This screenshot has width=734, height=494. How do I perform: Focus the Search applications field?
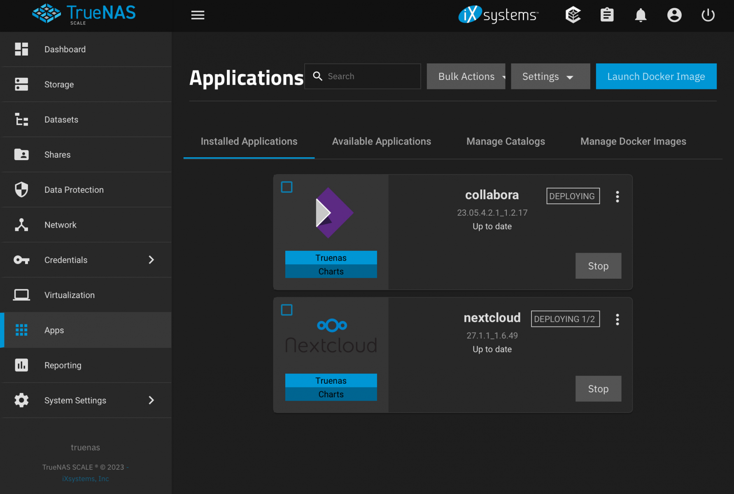pyautogui.click(x=363, y=76)
